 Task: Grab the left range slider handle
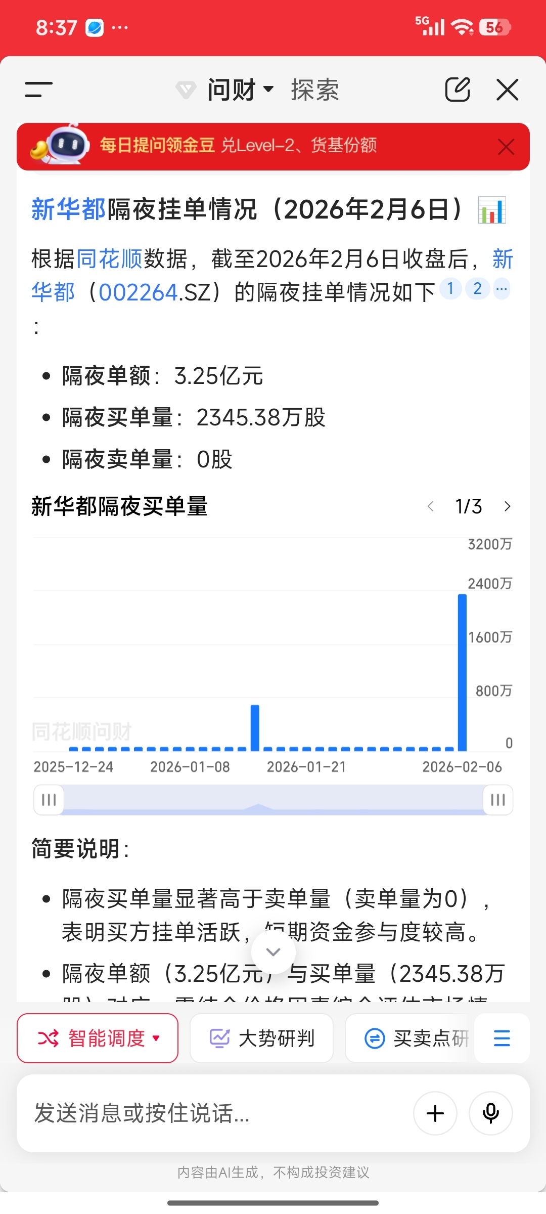coord(49,800)
